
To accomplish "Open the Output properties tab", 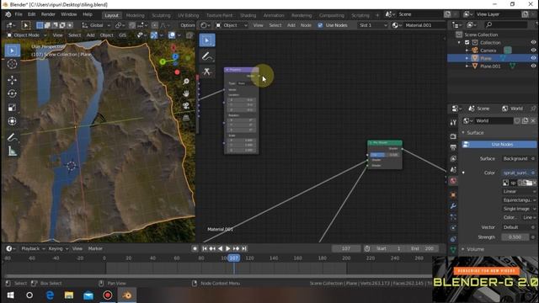I will tap(453, 147).
